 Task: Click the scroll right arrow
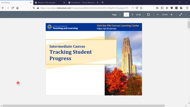click(186, 106)
